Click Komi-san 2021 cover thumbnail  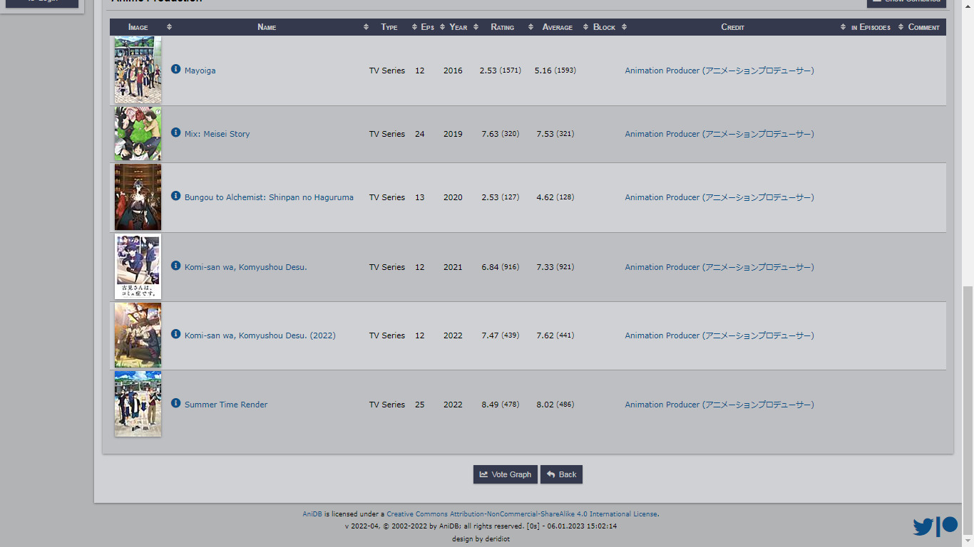(x=138, y=266)
